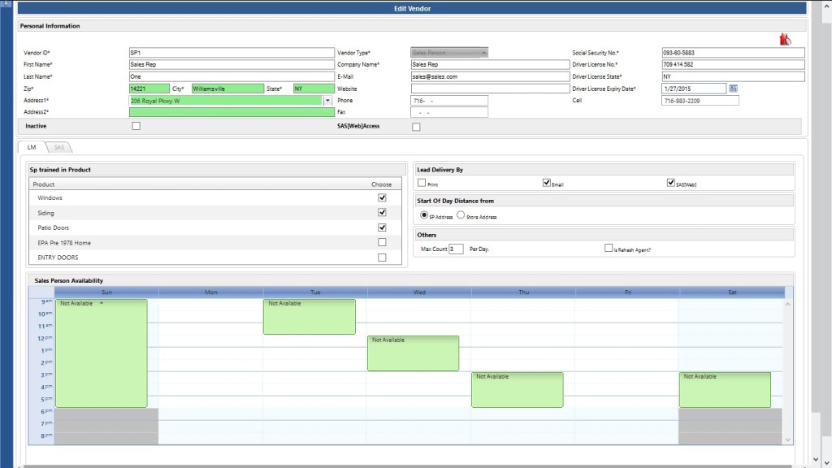The image size is (832, 468).
Task: Expand the Address1 dropdown arrow
Action: click(327, 100)
